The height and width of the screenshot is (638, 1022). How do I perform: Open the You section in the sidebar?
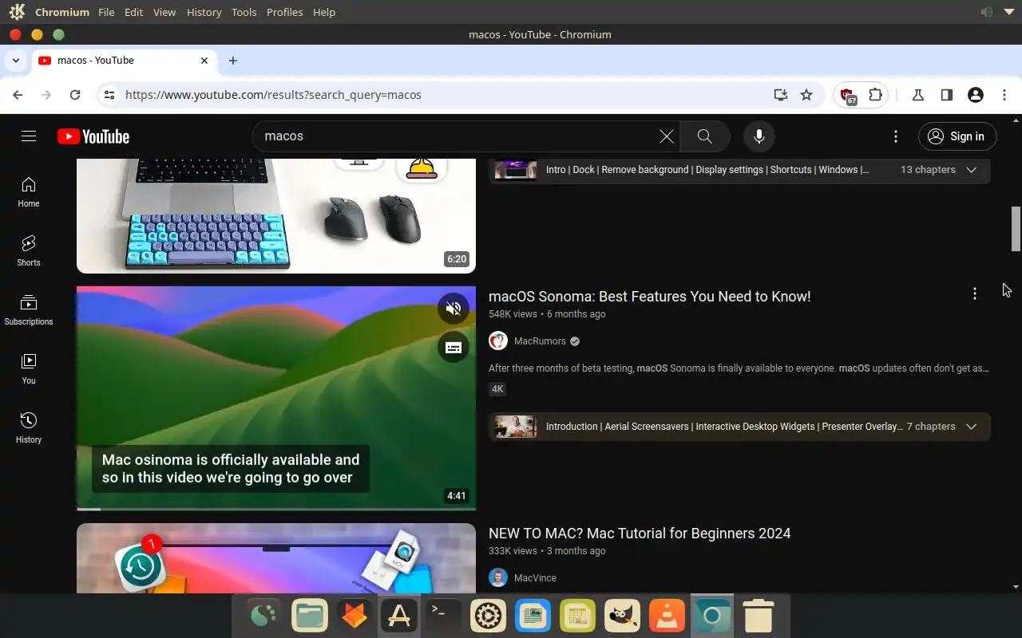(x=29, y=369)
